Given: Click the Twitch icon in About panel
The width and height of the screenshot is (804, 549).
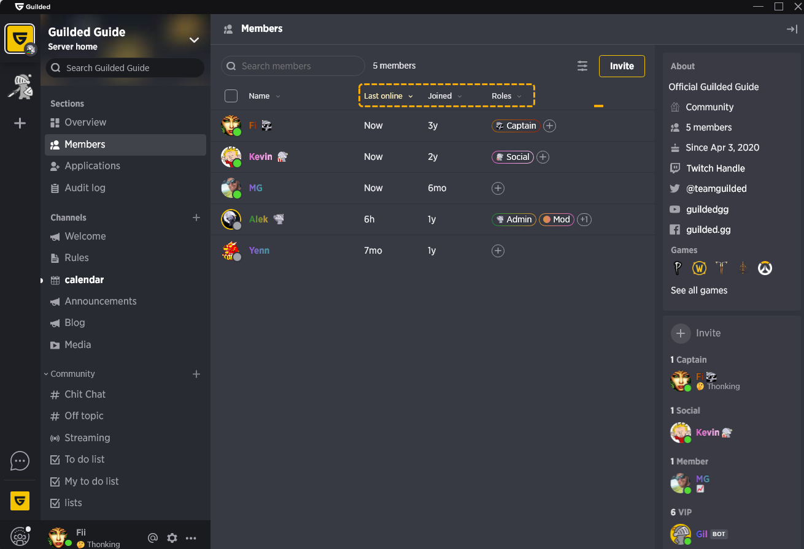Looking at the screenshot, I should coord(675,168).
